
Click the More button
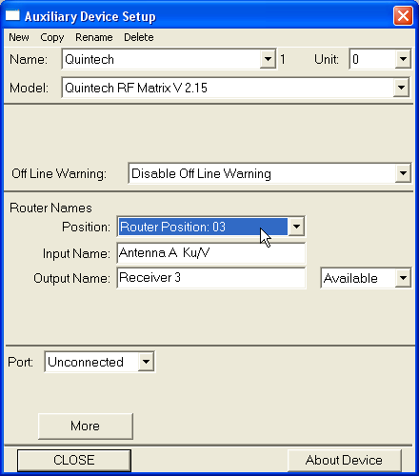pyautogui.click(x=86, y=426)
